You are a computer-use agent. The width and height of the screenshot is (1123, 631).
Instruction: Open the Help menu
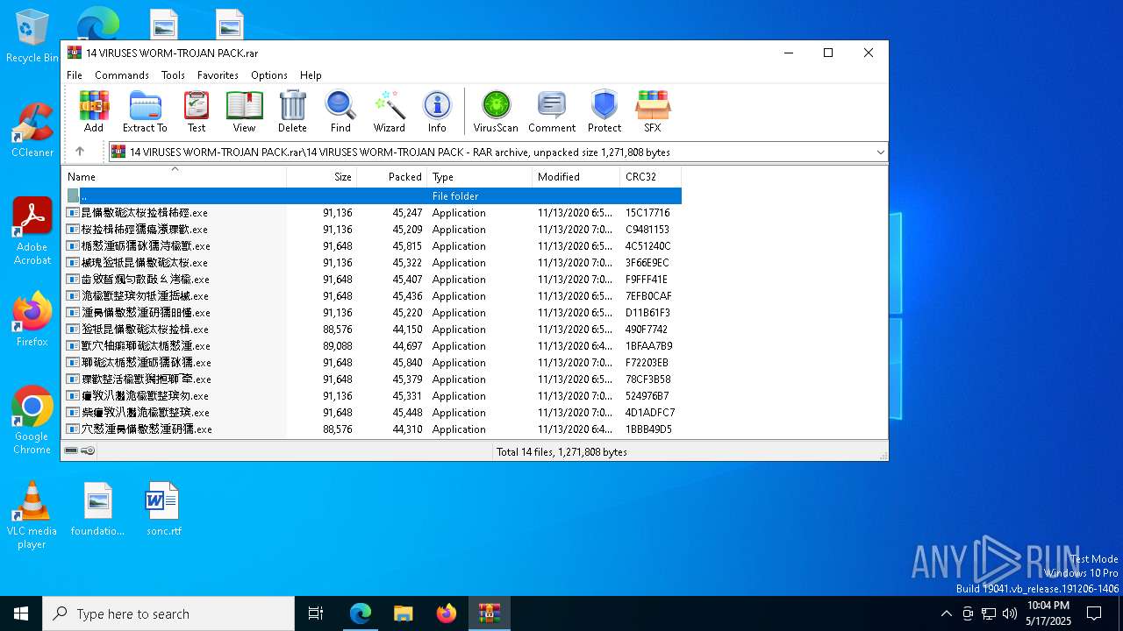[311, 75]
